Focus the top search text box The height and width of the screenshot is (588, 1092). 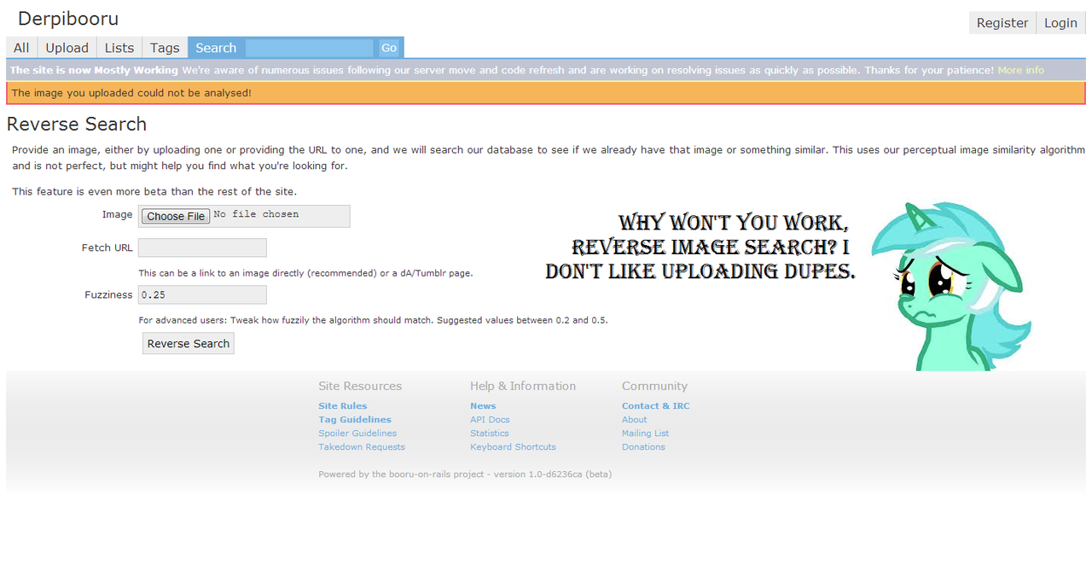[309, 48]
